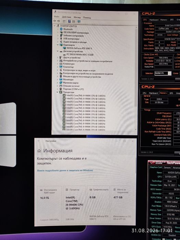Image resolution: width=180 pixels, height=240 pixels.
Task: Click the 799.6 MHz Core Speed value
Action: [x=164, y=58]
